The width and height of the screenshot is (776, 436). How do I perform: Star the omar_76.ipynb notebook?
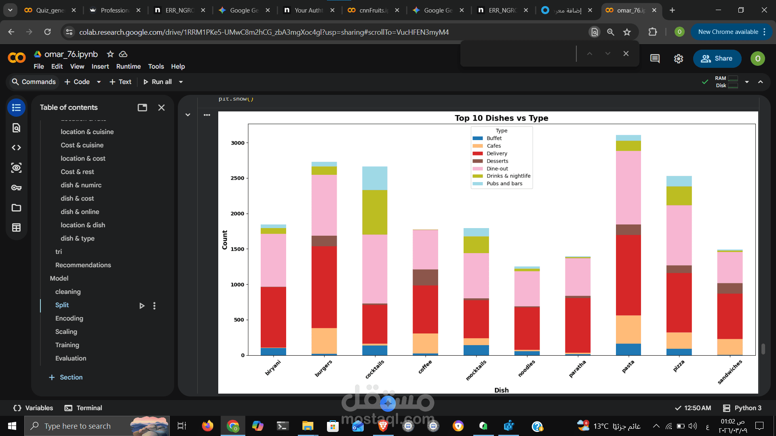pos(110,54)
